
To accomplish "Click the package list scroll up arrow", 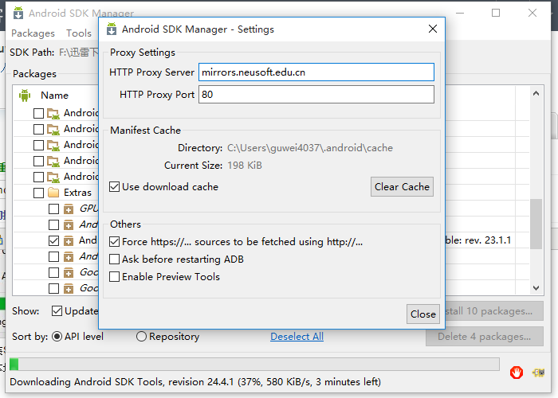I will (x=536, y=93).
